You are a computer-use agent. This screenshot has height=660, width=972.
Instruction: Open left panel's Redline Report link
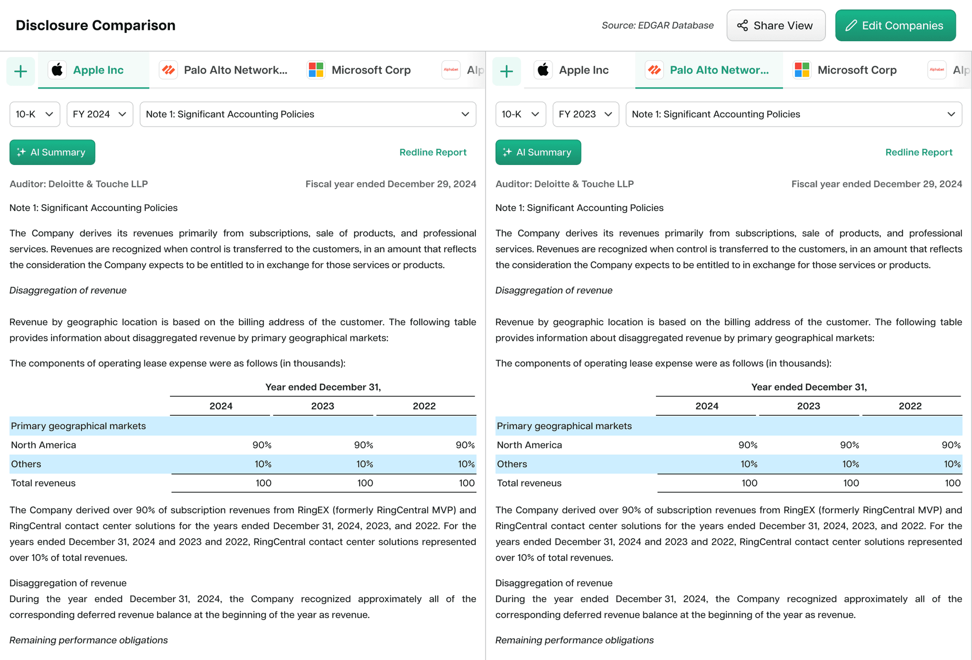(x=432, y=152)
